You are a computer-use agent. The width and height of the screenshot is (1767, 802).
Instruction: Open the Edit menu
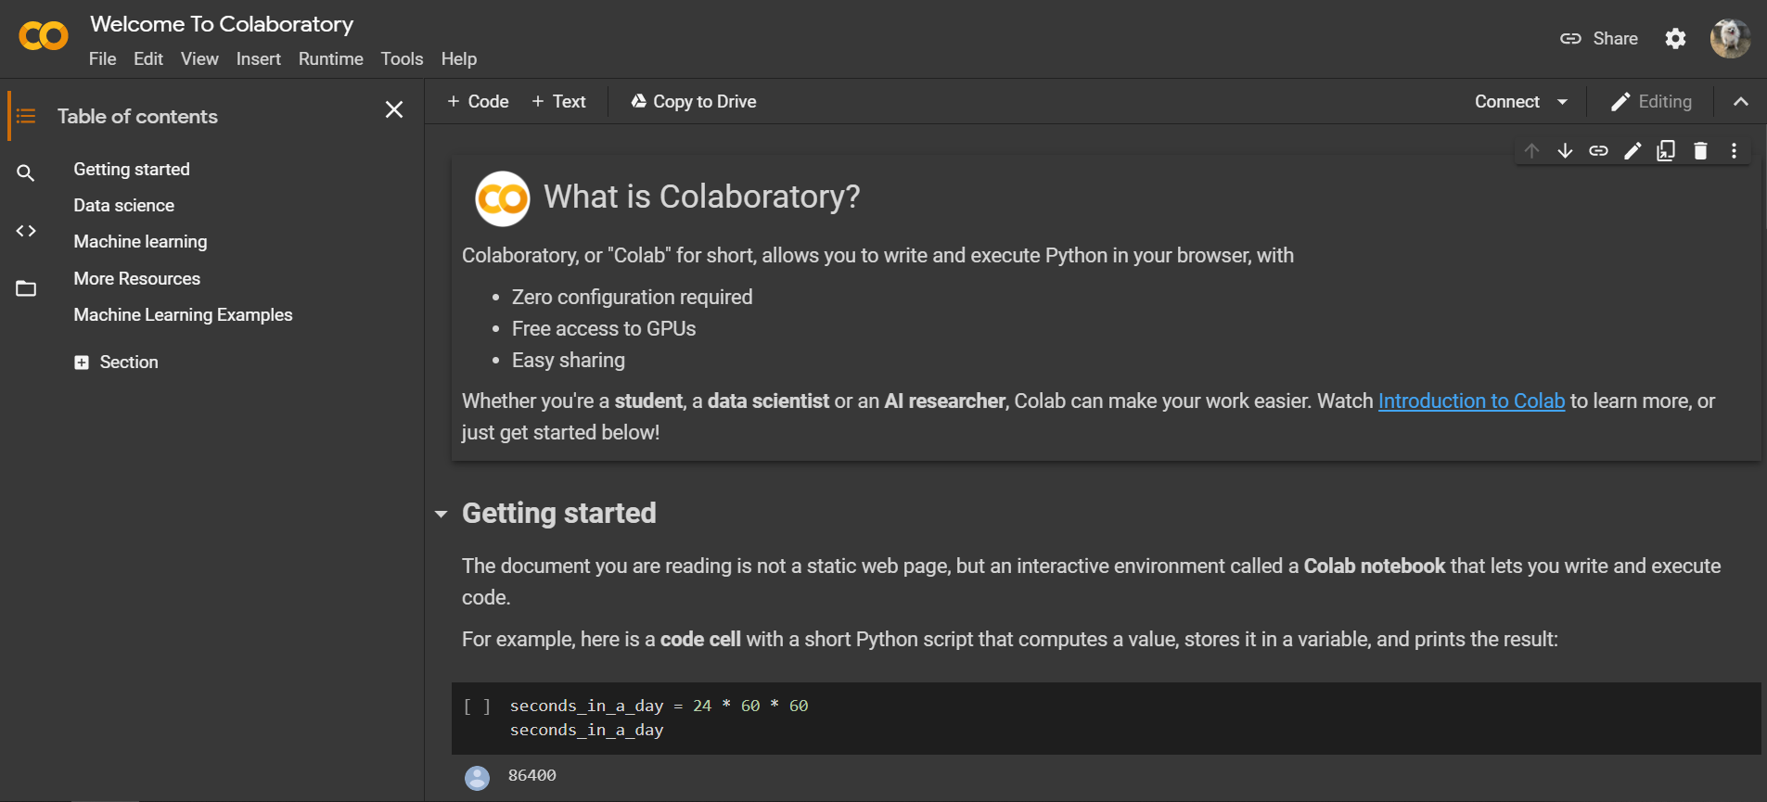click(148, 59)
